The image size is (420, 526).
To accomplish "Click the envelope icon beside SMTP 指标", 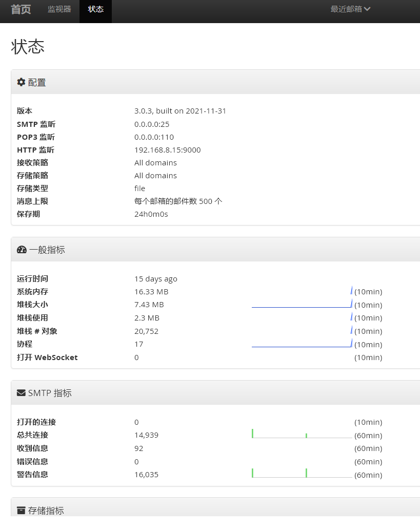I will coord(21,393).
